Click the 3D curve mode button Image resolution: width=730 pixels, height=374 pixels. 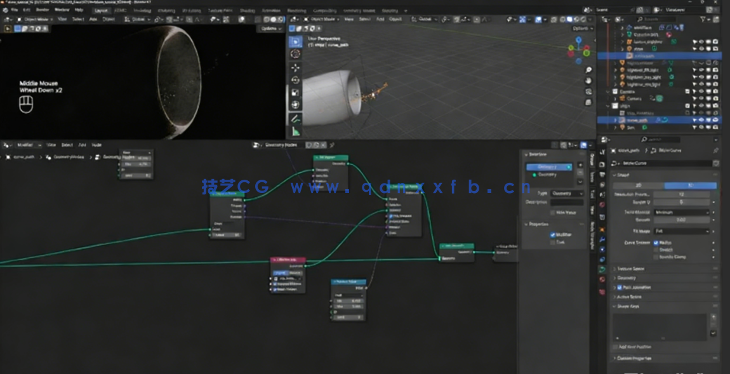click(691, 185)
